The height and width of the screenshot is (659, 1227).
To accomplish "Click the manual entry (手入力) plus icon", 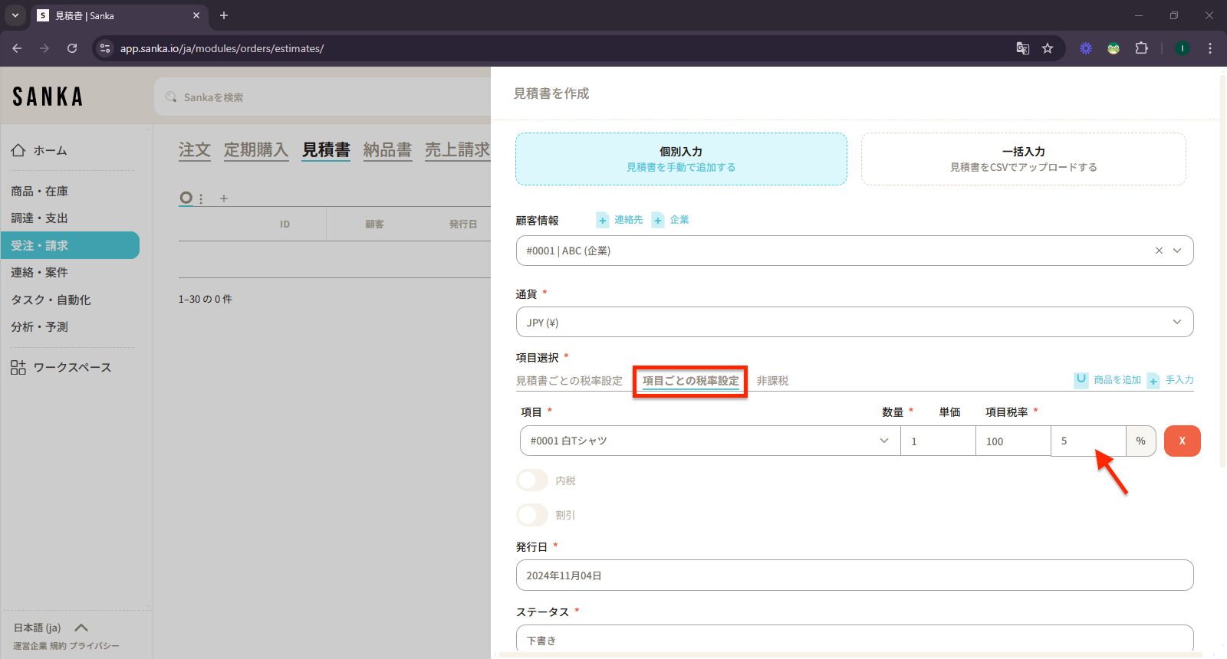I will coord(1153,381).
